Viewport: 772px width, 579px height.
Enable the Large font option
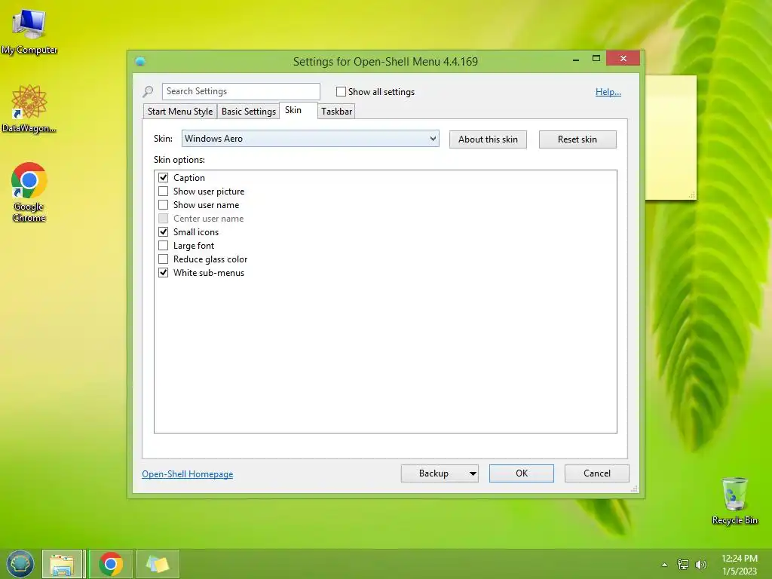click(164, 245)
